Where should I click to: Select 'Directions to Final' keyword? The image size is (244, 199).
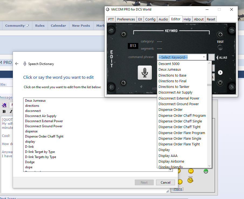click(x=182, y=81)
